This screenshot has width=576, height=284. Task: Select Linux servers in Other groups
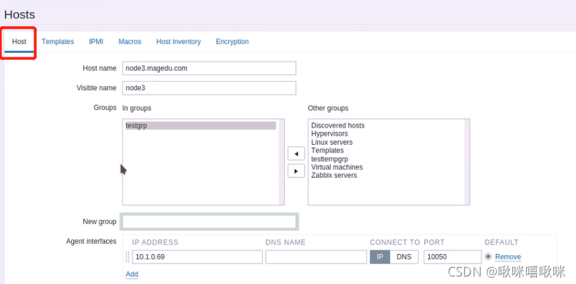(332, 142)
